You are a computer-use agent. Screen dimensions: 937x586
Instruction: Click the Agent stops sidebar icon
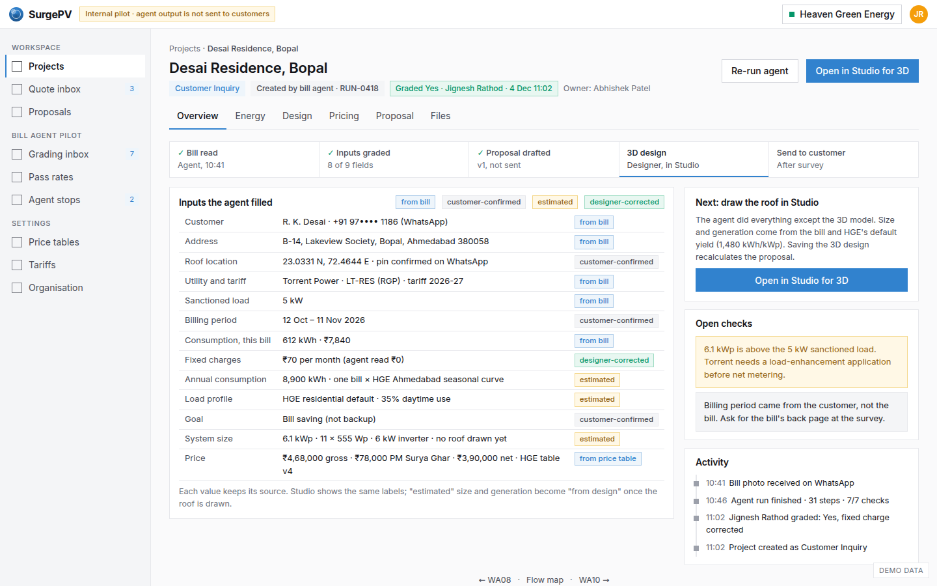pyautogui.click(x=17, y=200)
